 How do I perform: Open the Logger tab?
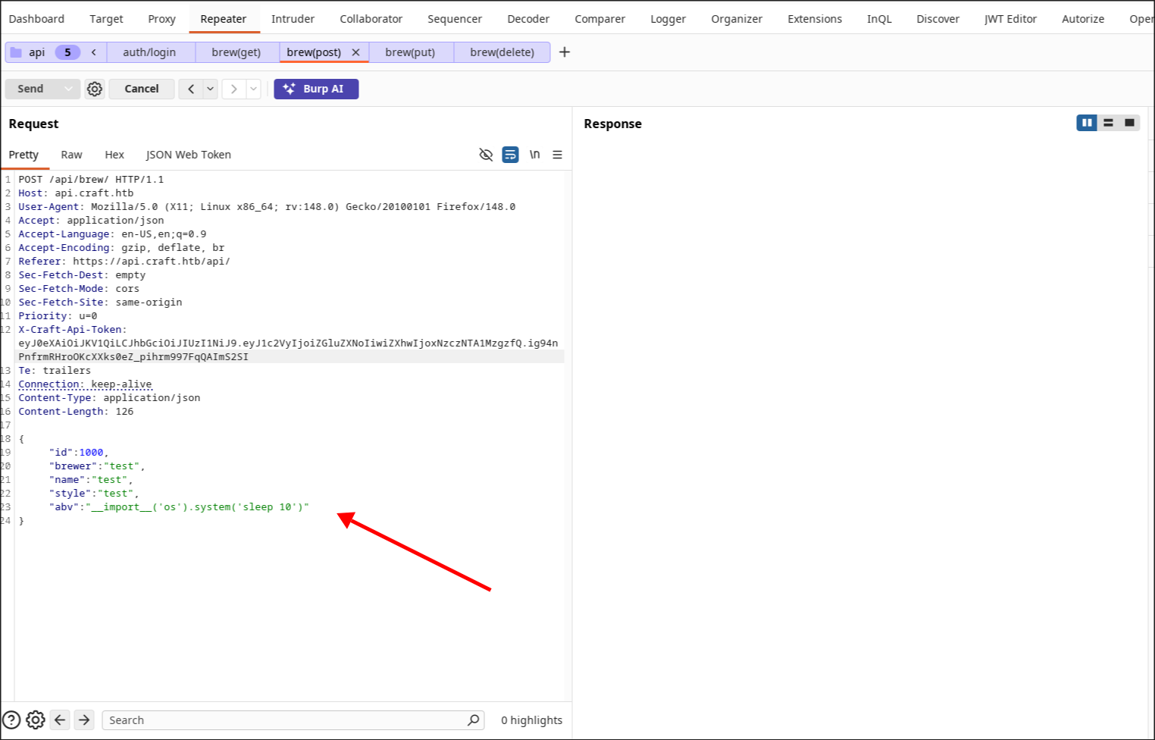(668, 19)
